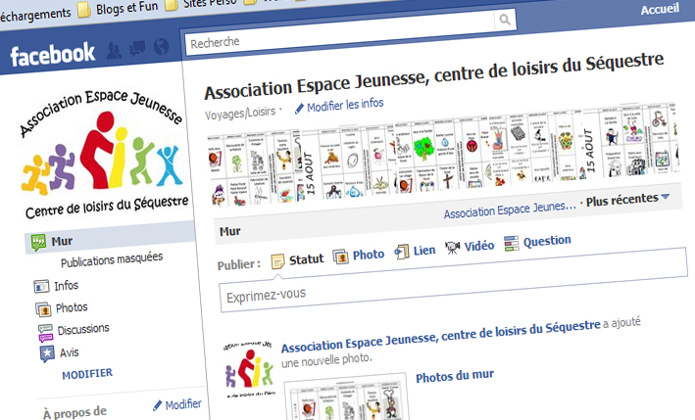Click Modifier les infos link
The width and height of the screenshot is (695, 420).
[345, 106]
